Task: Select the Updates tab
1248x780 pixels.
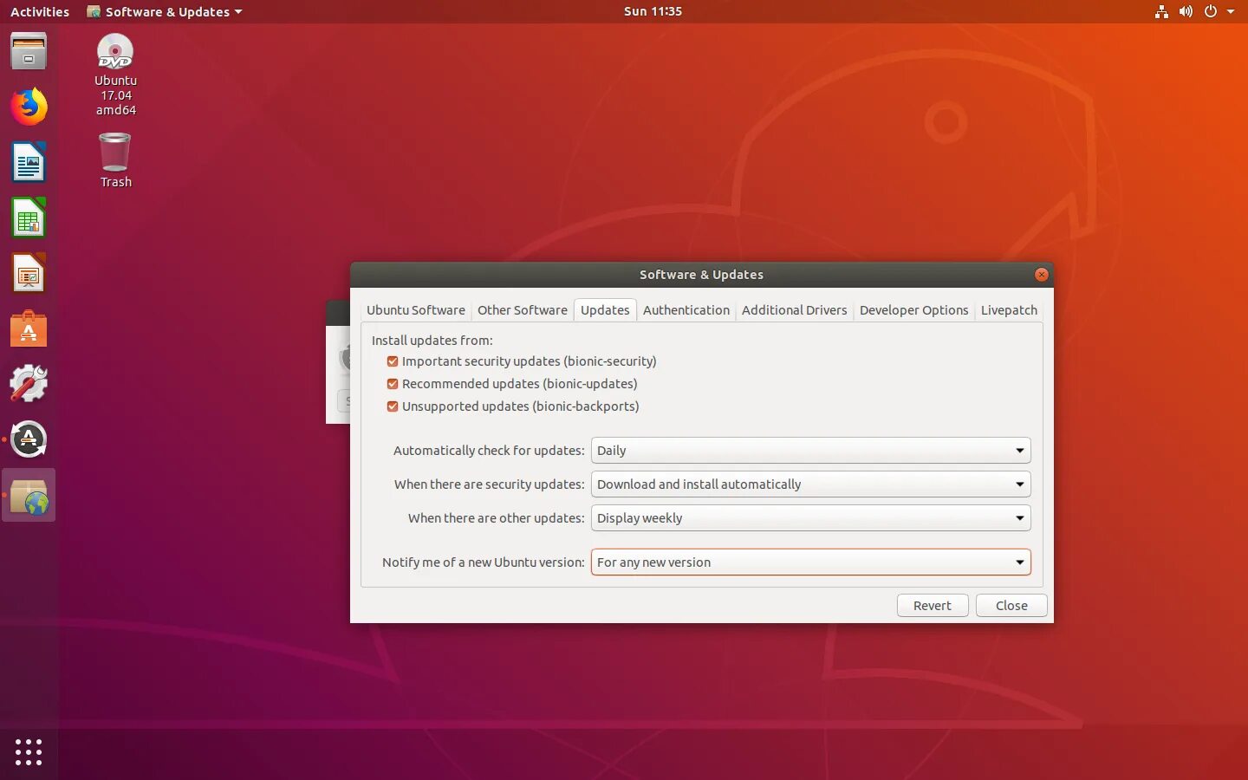Action: [605, 310]
